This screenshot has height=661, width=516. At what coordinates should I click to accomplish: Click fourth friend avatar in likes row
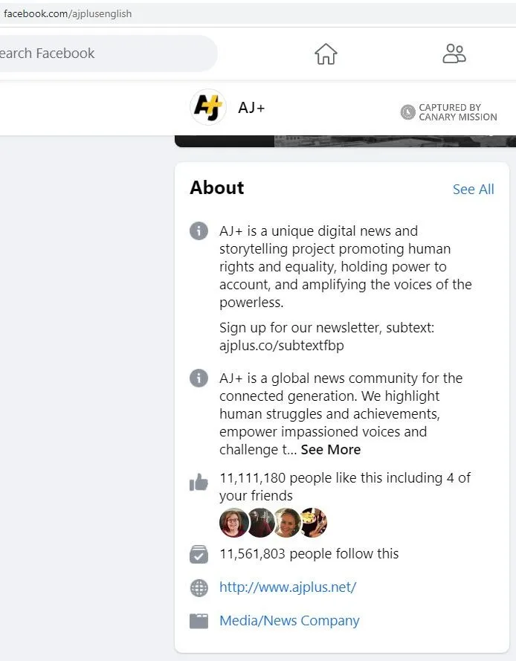click(313, 523)
